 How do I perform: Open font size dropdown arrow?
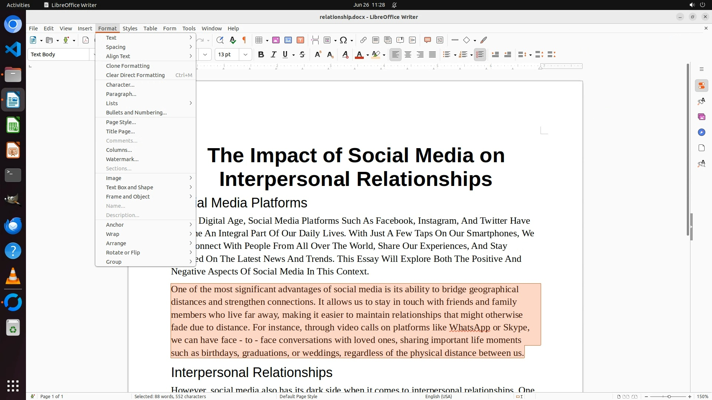tap(245, 54)
